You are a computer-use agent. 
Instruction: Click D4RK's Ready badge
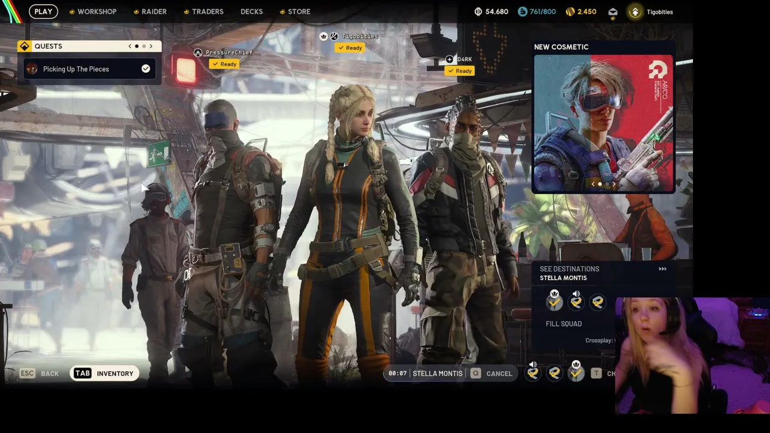click(460, 71)
